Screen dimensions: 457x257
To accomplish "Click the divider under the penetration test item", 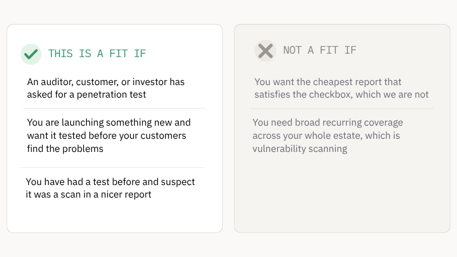I will [115, 108].
